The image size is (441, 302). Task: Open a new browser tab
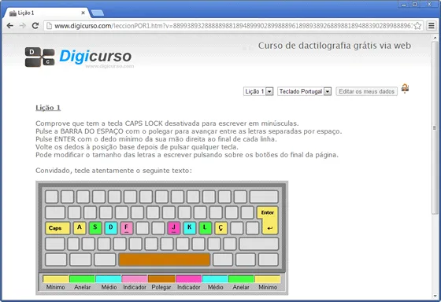pos(98,13)
